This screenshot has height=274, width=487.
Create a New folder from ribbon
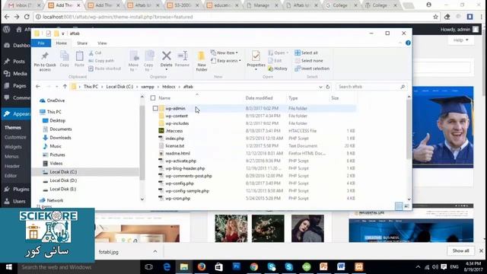pos(202,61)
